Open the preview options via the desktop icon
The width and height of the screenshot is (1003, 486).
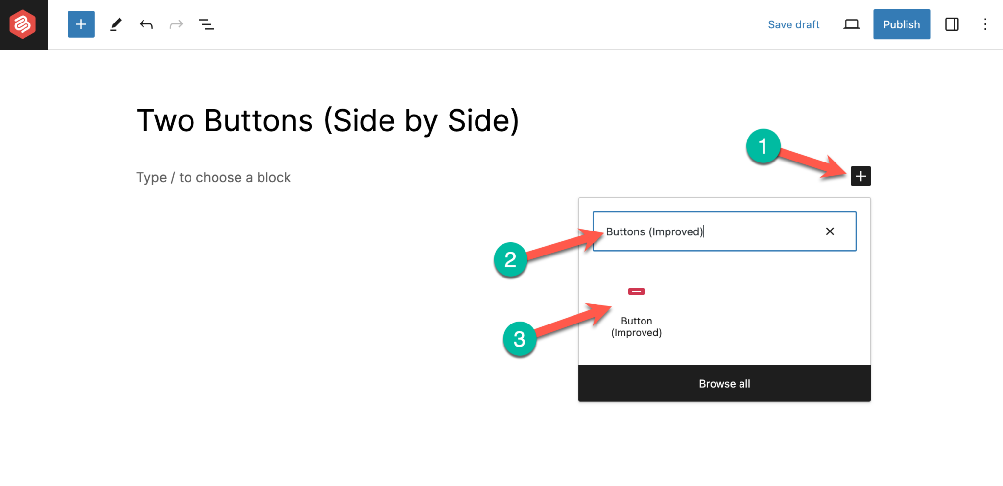coord(851,24)
